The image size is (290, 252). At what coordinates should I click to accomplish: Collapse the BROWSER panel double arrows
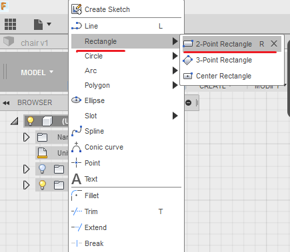pos(6,103)
